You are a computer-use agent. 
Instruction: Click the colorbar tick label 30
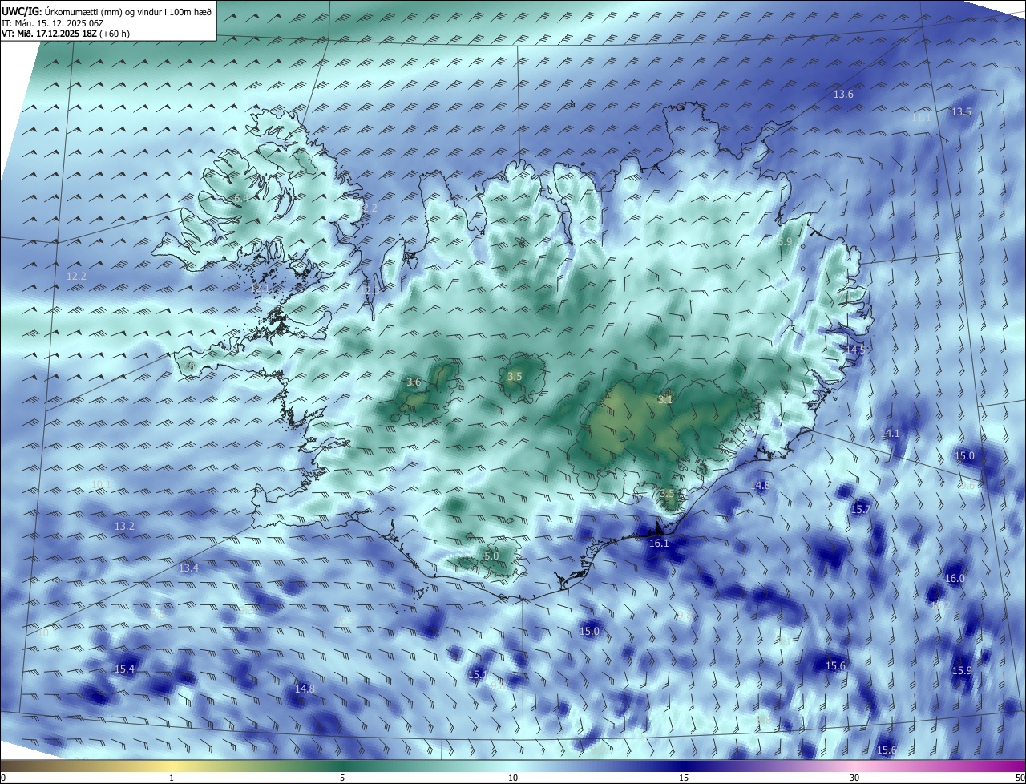tap(854, 778)
